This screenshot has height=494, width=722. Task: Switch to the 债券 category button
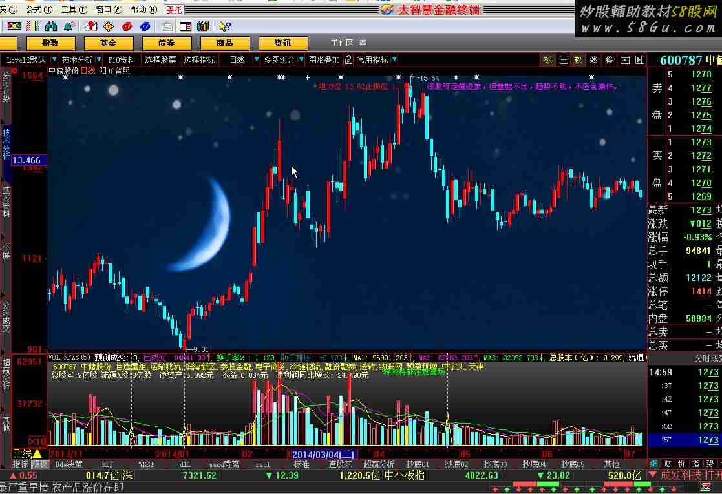point(167,43)
